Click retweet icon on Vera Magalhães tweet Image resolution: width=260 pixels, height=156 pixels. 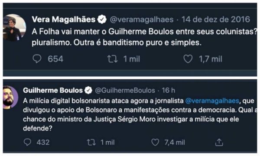click(112, 59)
